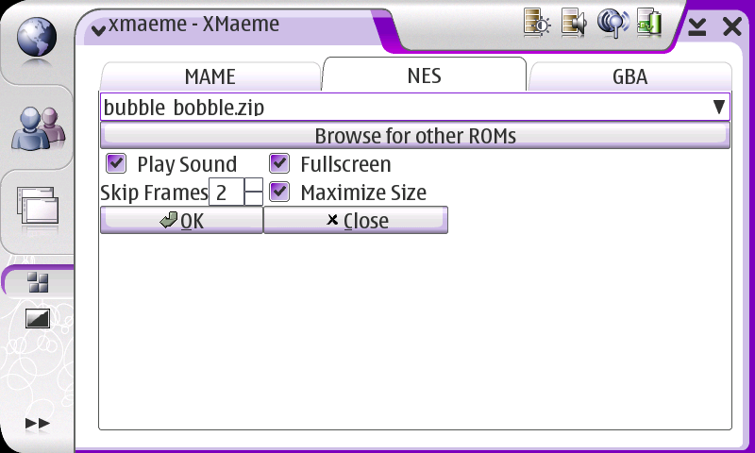
Task: Open the sound volume status icon
Action: click(x=574, y=22)
